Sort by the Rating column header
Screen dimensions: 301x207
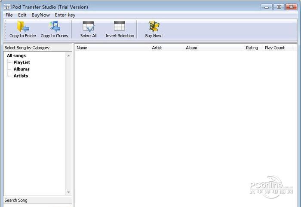(x=253, y=48)
